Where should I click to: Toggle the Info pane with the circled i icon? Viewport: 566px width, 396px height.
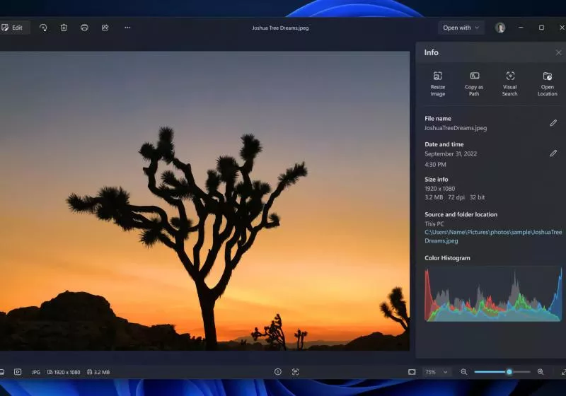click(277, 372)
